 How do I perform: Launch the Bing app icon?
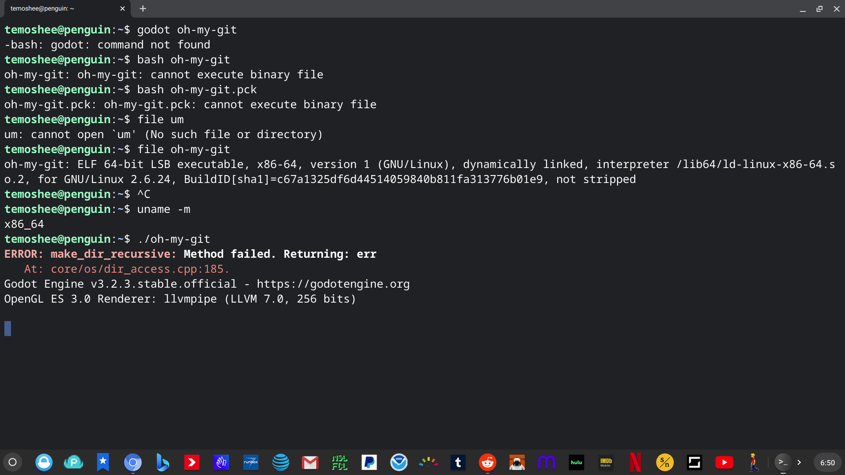coord(162,462)
